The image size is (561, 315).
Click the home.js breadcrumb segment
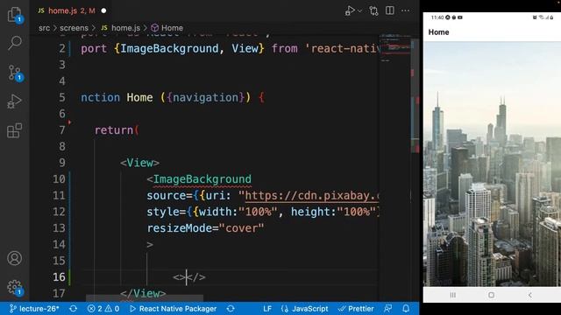(121, 28)
